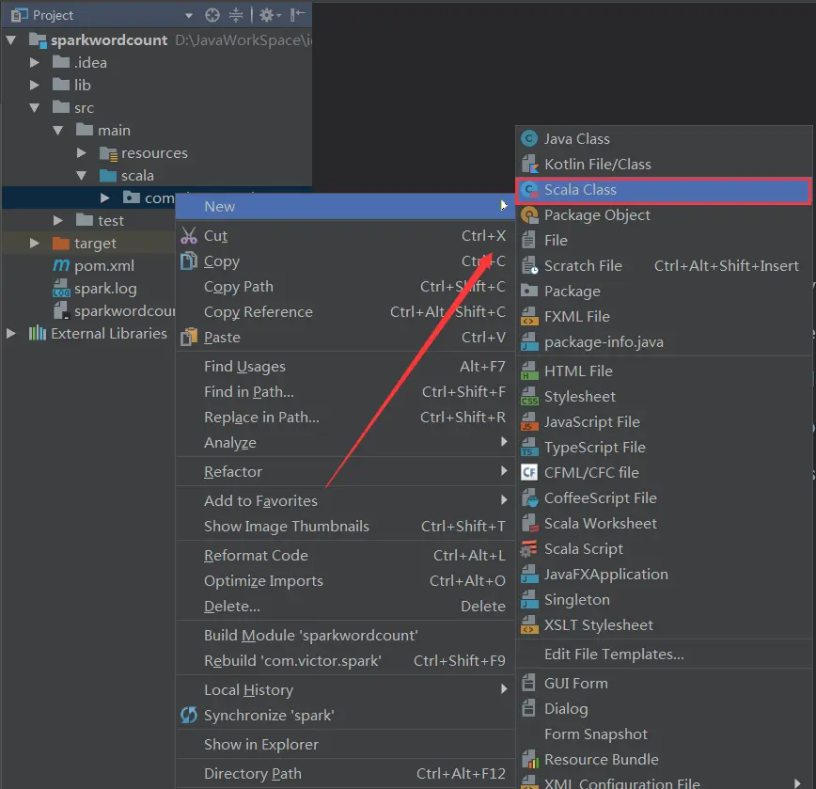Create a new File
The image size is (816, 789).
pyautogui.click(x=664, y=241)
